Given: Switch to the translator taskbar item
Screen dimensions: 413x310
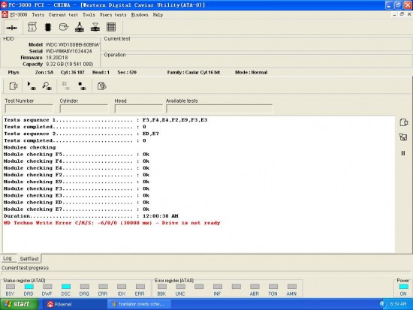Looking at the screenshot, I should pyautogui.click(x=139, y=305).
